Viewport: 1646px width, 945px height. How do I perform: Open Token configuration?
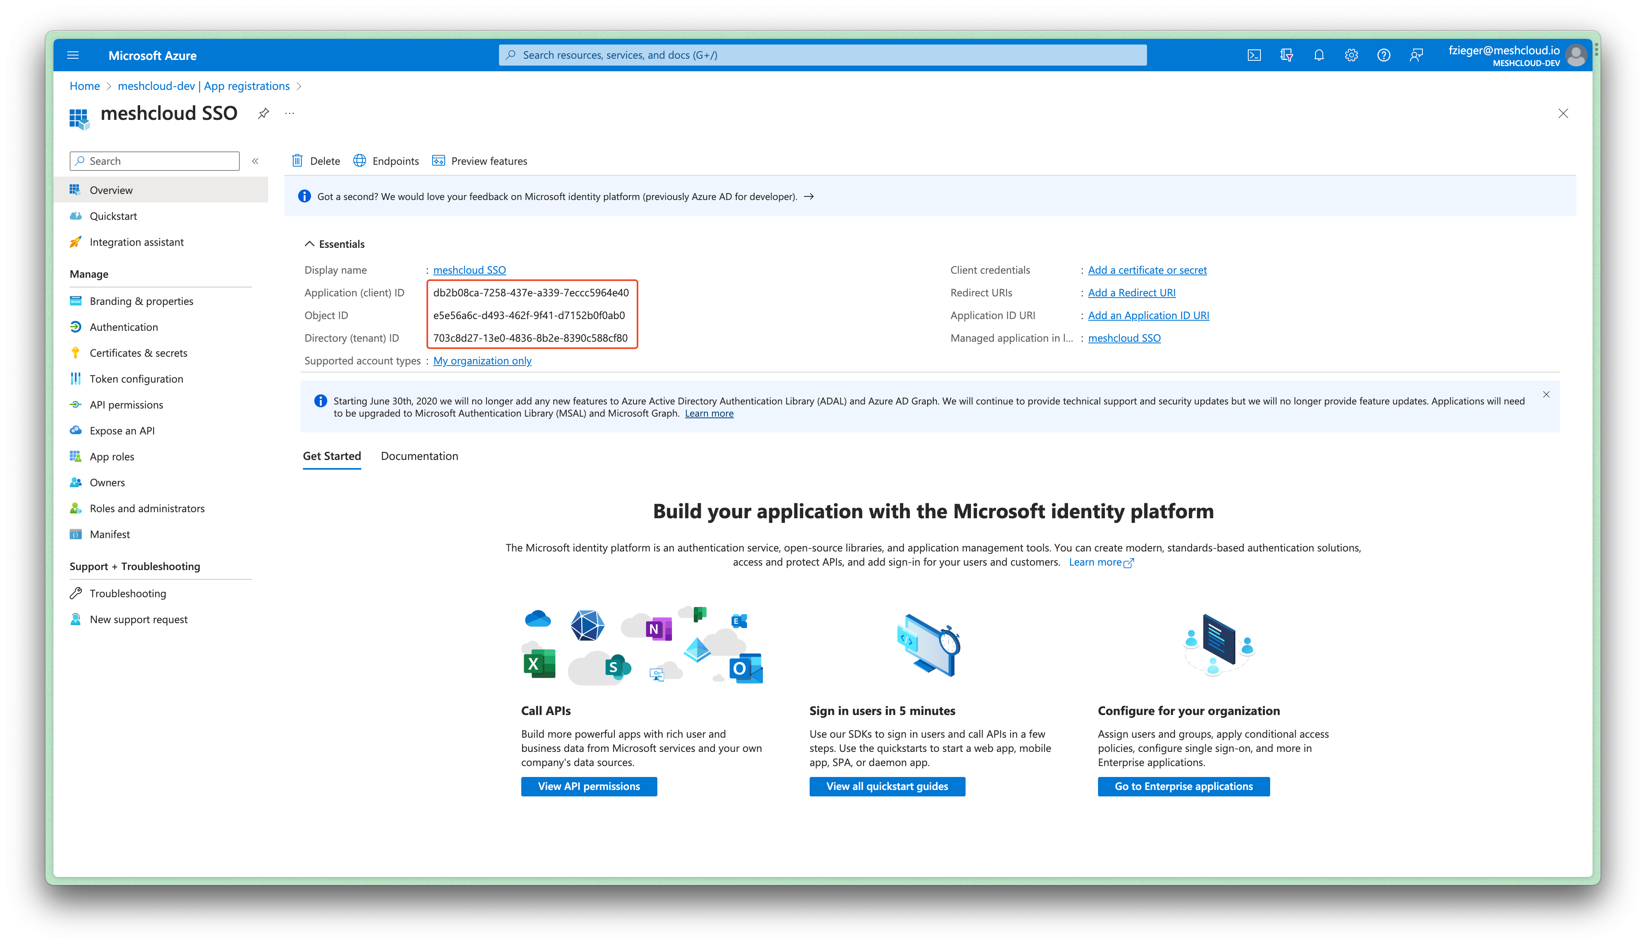click(136, 379)
